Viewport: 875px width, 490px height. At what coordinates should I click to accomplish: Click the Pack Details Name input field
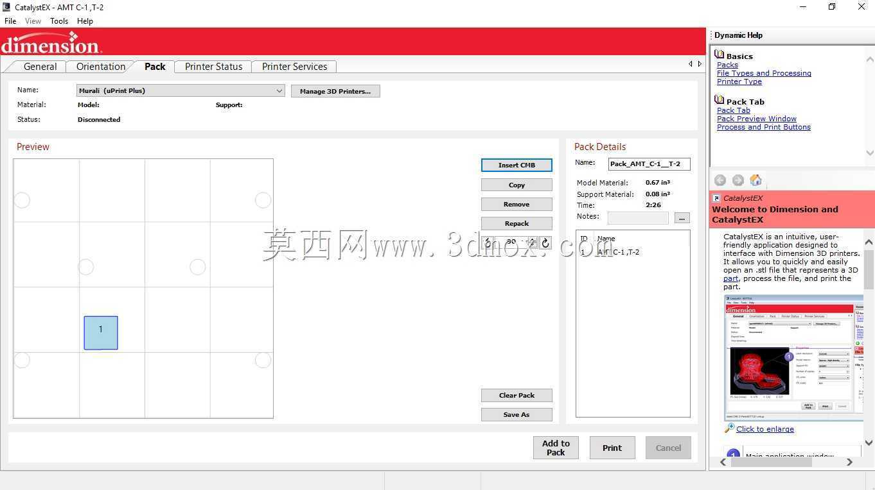pyautogui.click(x=649, y=164)
